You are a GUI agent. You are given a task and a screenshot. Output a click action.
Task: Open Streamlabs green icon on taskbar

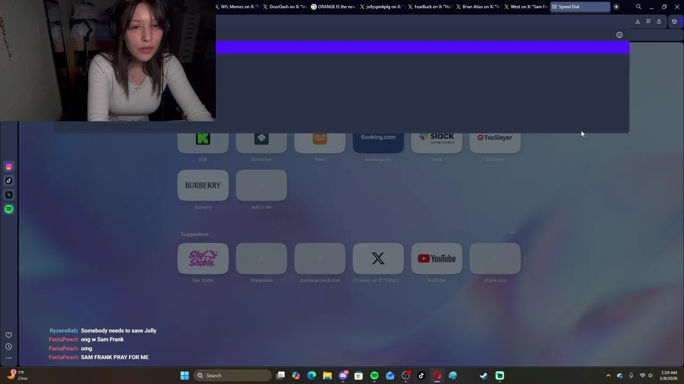click(500, 375)
